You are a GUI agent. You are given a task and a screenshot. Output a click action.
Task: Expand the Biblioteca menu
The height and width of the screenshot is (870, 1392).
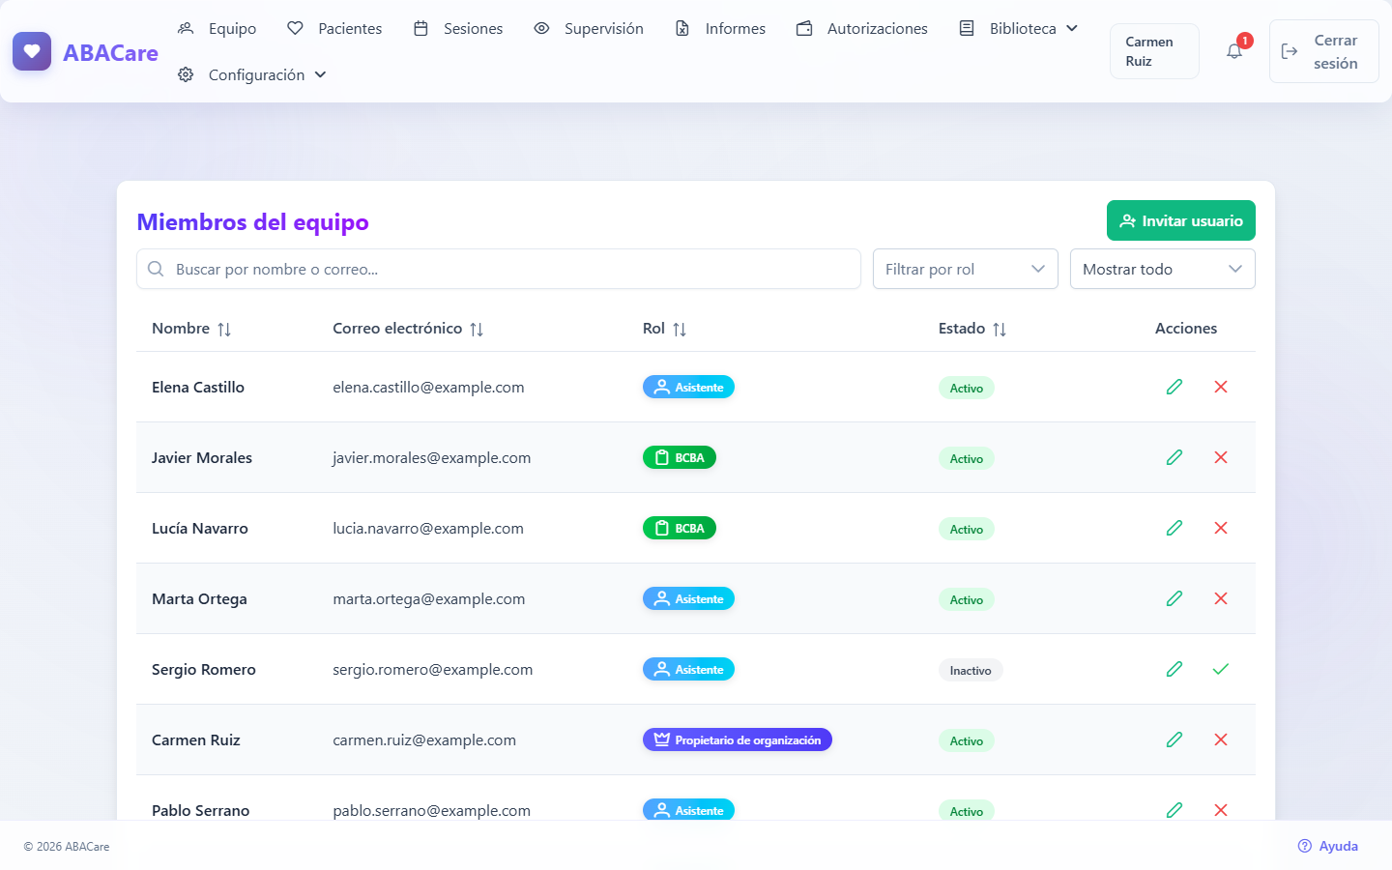pos(1019,28)
